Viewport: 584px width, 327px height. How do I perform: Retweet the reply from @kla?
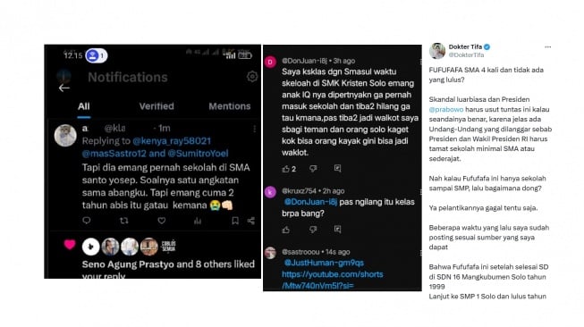(x=124, y=221)
